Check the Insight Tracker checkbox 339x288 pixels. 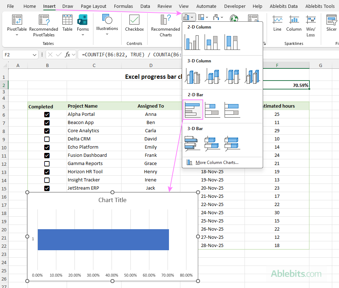47,180
